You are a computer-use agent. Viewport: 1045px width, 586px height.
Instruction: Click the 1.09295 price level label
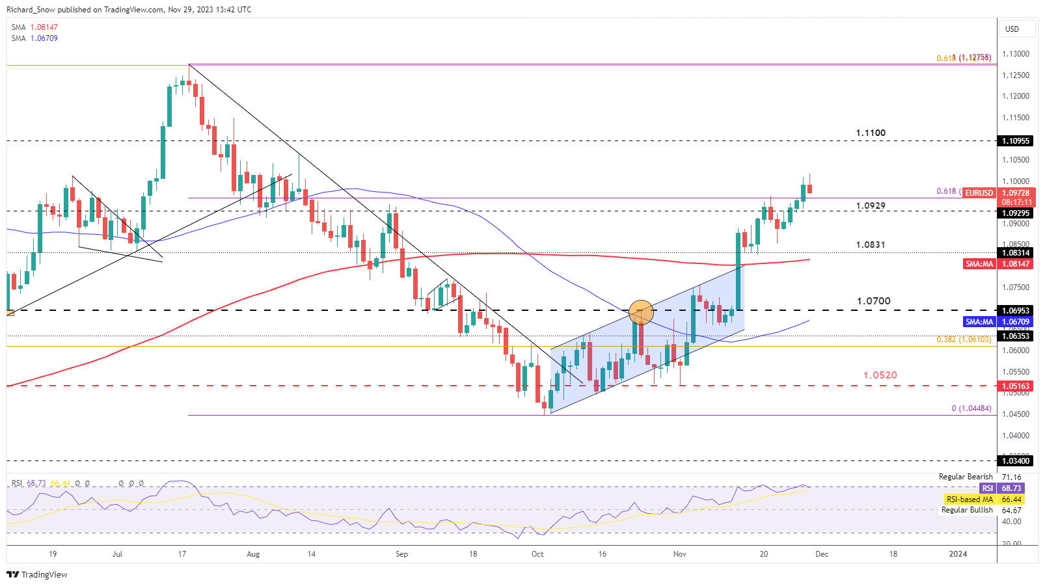tap(1016, 213)
